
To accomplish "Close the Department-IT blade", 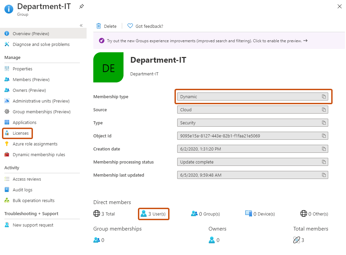I will (339, 6).
